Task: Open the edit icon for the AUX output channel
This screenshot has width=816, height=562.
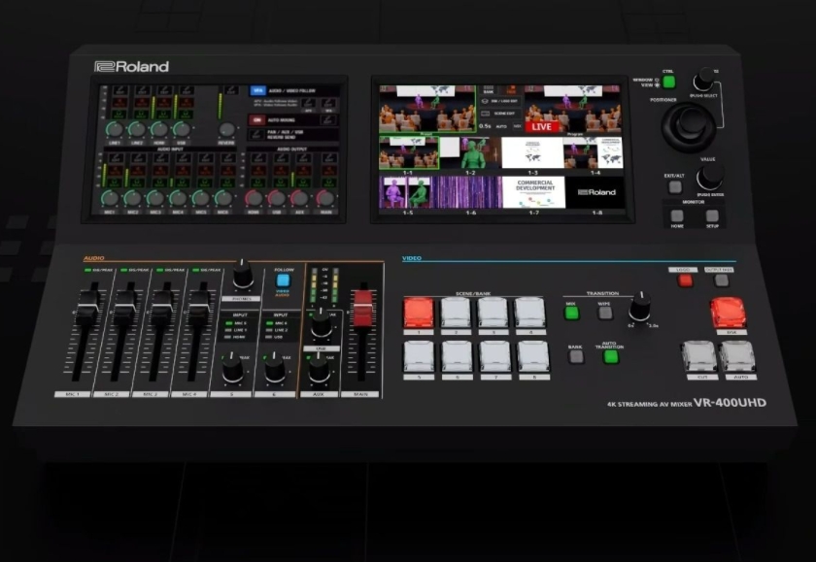Action: [303, 157]
